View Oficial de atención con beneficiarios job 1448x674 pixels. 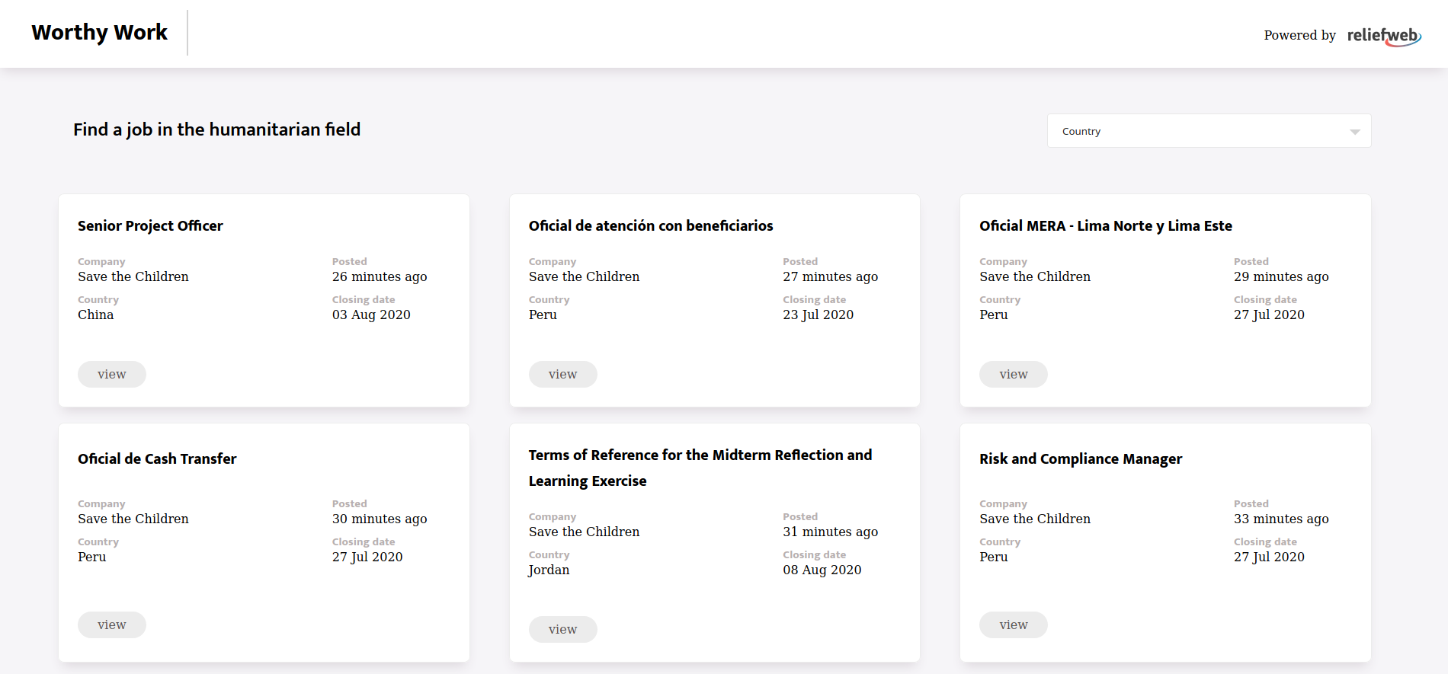(562, 374)
